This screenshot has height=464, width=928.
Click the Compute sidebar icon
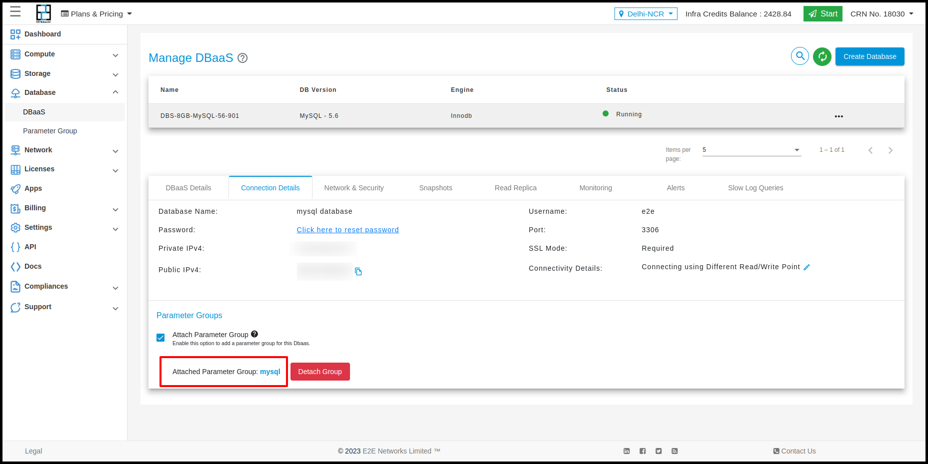[x=15, y=54]
